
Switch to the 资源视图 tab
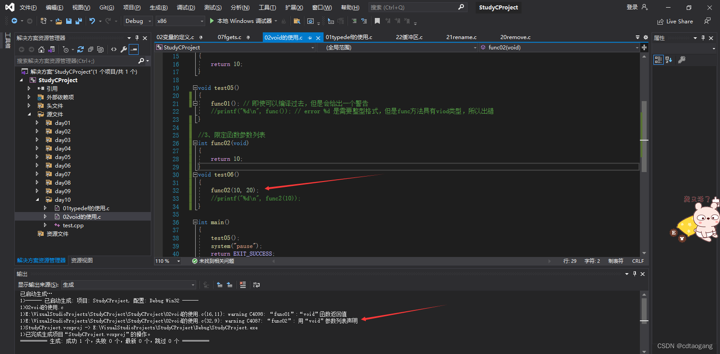[x=82, y=261]
